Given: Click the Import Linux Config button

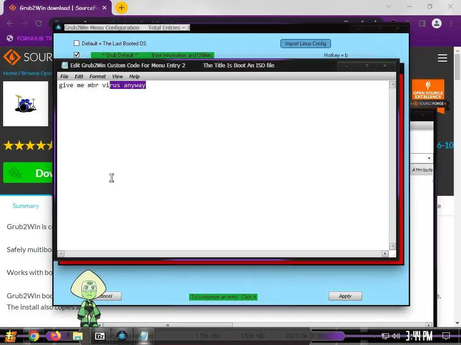Looking at the screenshot, I should click(306, 44).
